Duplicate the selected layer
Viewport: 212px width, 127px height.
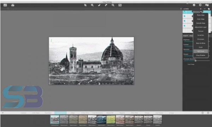[209, 9]
